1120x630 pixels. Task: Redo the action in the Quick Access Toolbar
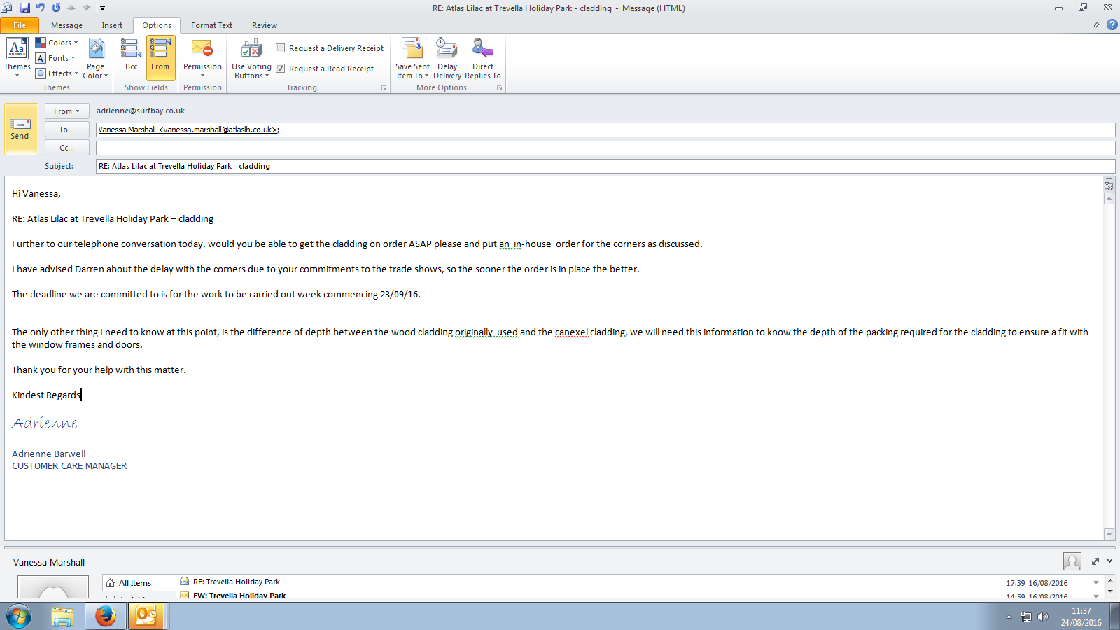[x=56, y=8]
